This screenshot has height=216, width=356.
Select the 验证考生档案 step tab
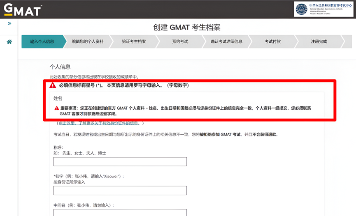134,41
